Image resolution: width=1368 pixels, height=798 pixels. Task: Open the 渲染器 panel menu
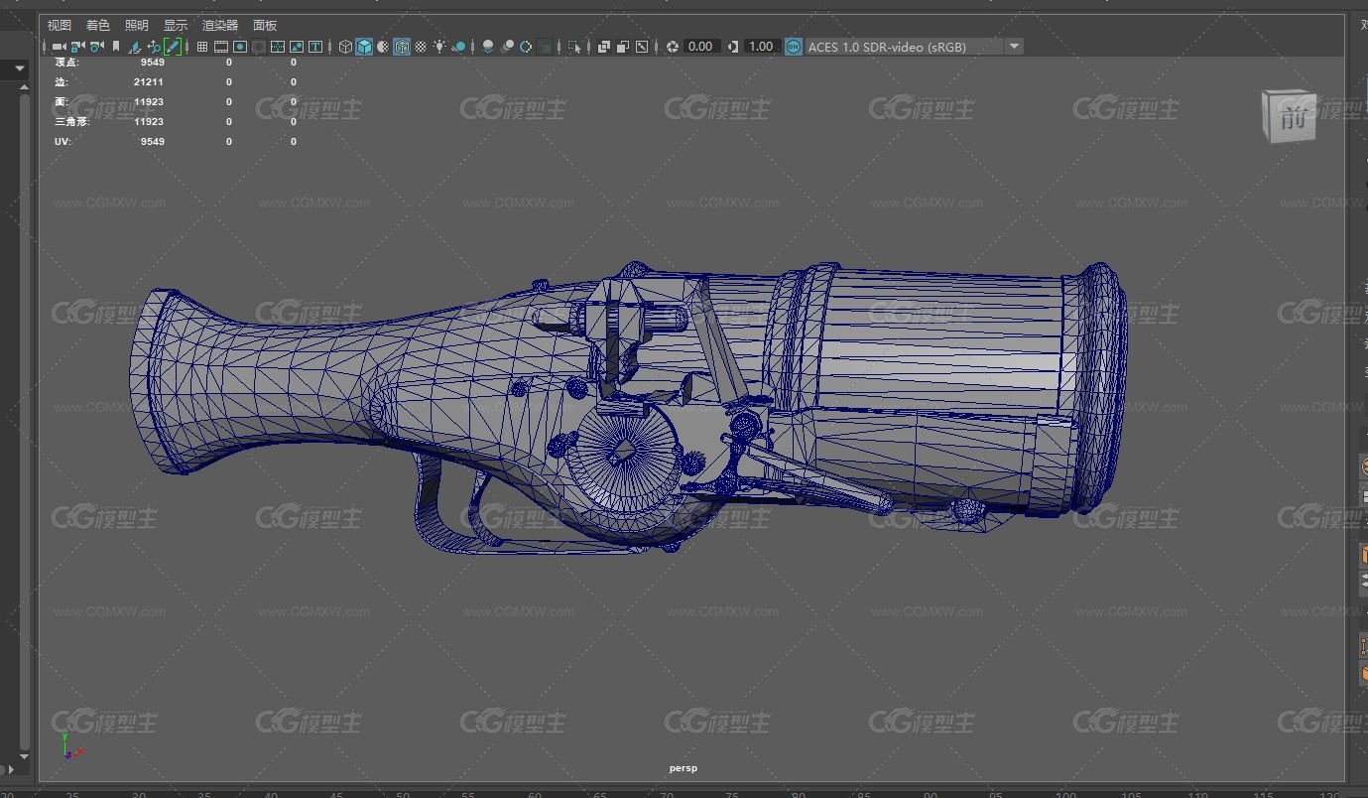(x=220, y=25)
